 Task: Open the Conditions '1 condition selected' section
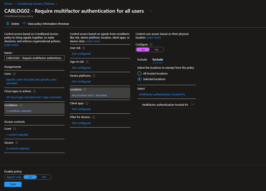pyautogui.click(x=18, y=111)
